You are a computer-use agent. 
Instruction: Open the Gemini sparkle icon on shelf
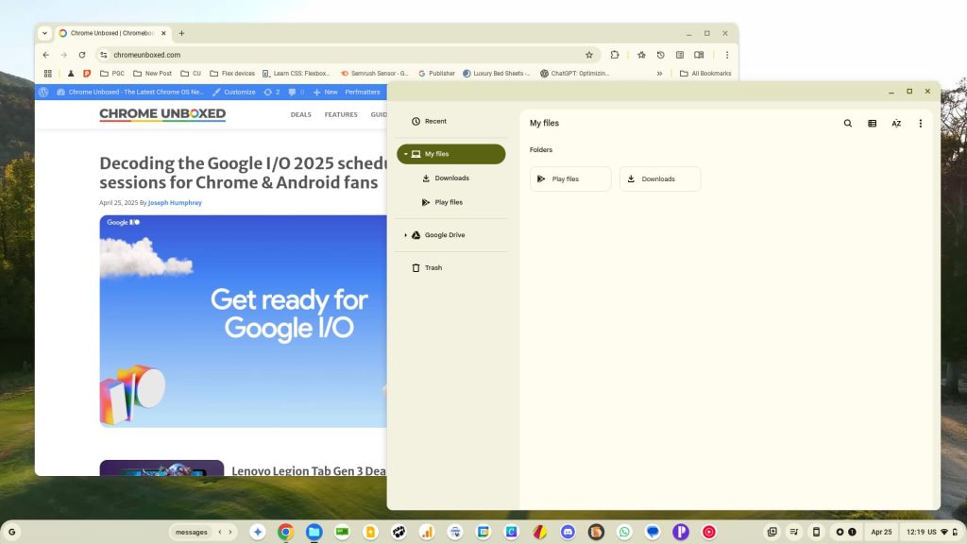(x=258, y=532)
